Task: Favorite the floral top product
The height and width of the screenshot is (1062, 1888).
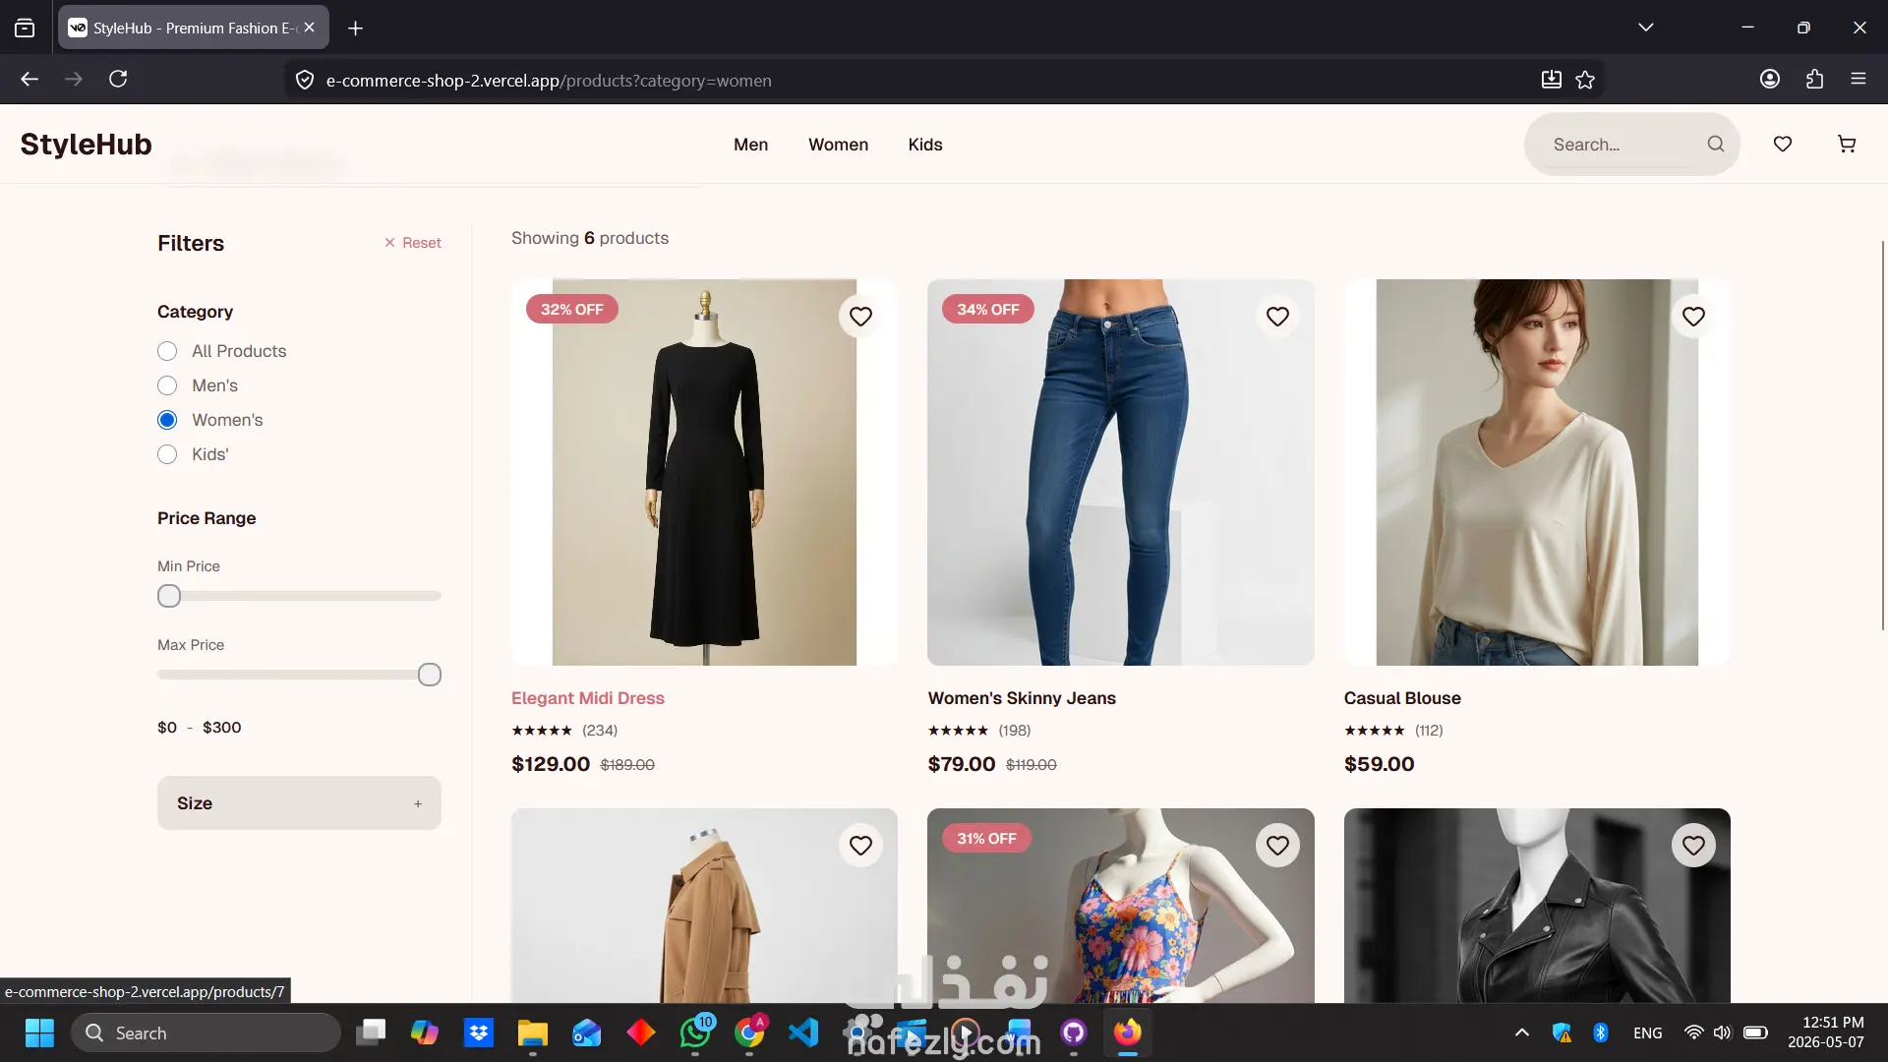Action: point(1277,846)
